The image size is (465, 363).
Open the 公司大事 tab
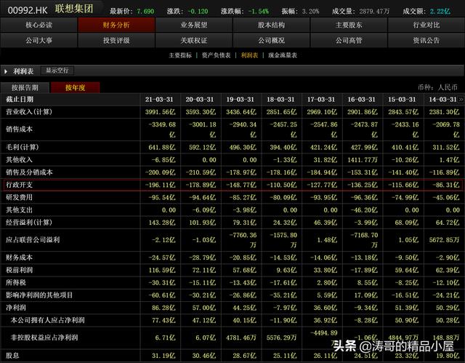point(39,40)
